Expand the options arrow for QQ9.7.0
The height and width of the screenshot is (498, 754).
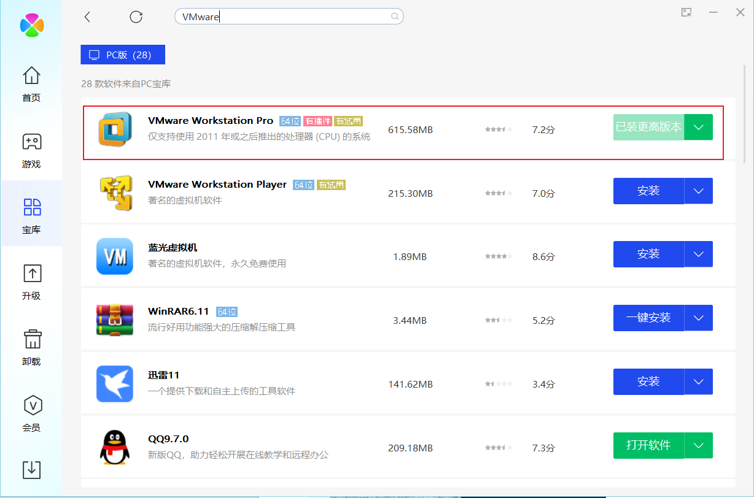pos(699,445)
